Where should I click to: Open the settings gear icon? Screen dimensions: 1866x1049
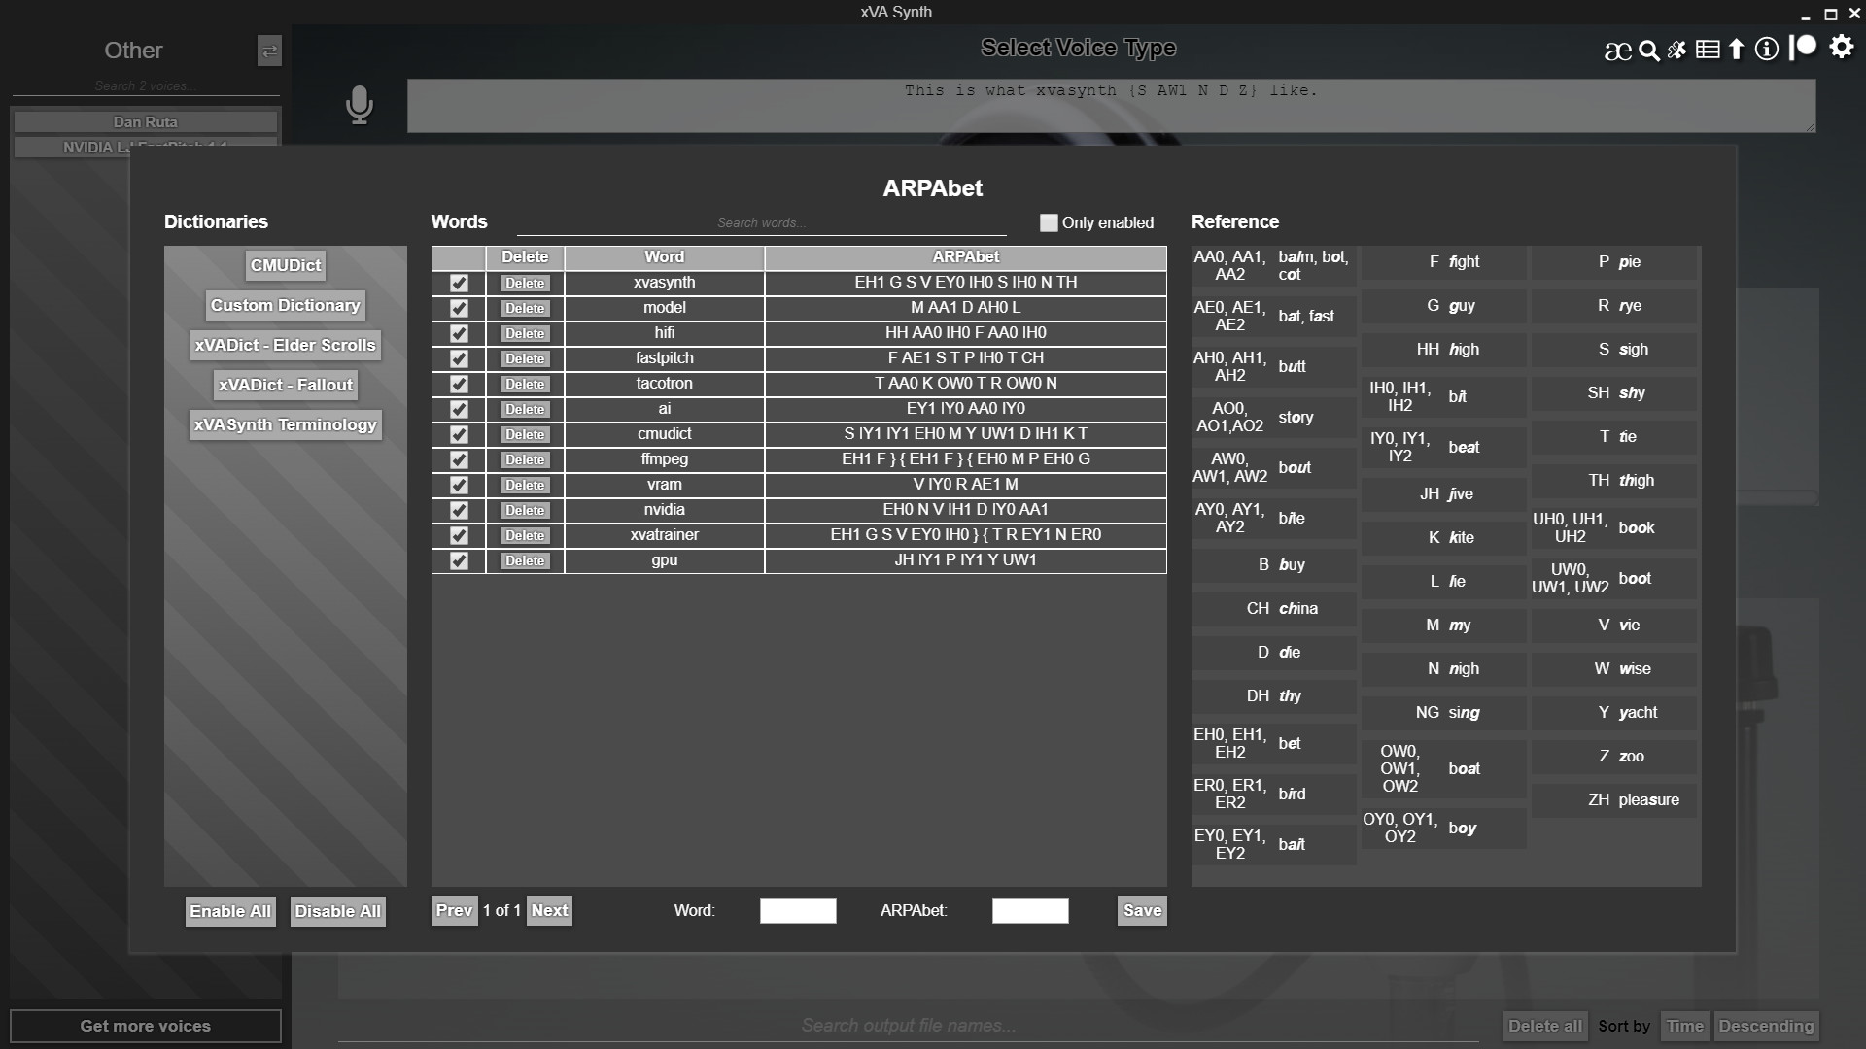(x=1841, y=49)
